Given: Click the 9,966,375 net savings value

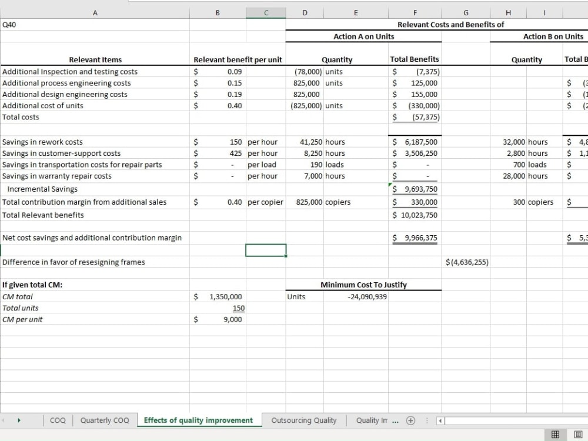Looking at the screenshot, I should pyautogui.click(x=415, y=238).
